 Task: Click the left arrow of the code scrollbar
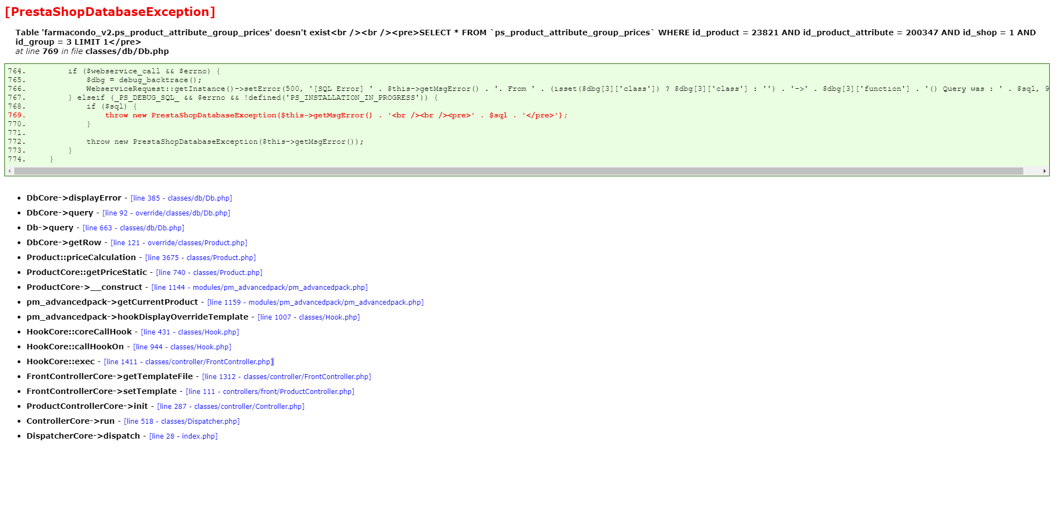[9, 171]
